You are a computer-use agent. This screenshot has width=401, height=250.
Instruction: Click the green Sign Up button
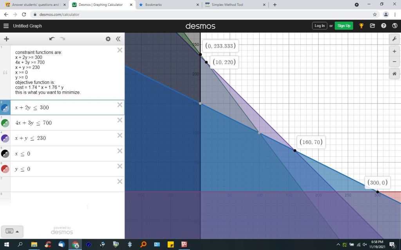(x=344, y=26)
